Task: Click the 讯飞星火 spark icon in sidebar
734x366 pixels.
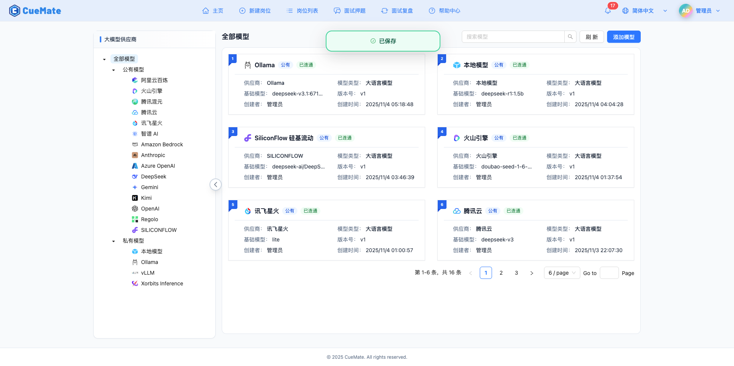Action: [x=134, y=123]
